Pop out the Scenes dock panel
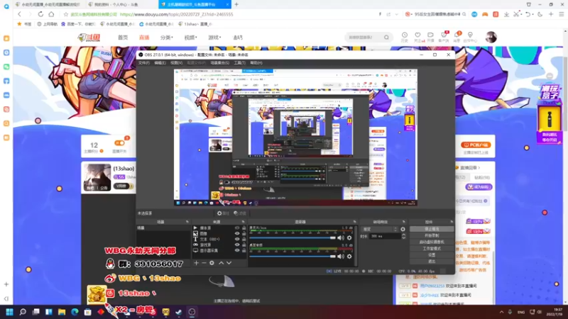 187,222
